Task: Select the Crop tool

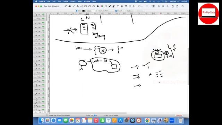Action: (x=122, y=6)
